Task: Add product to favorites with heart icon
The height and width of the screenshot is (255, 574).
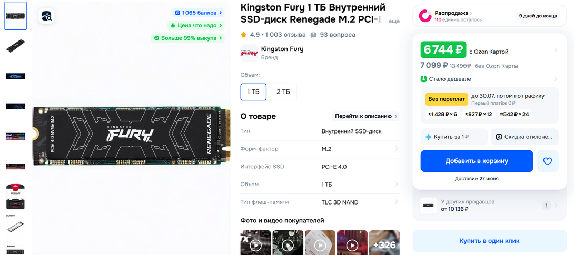Action: point(547,161)
